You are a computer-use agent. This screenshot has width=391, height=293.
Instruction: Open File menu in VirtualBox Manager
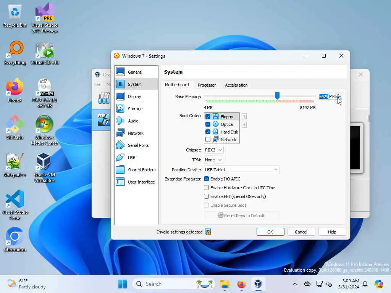point(97,84)
